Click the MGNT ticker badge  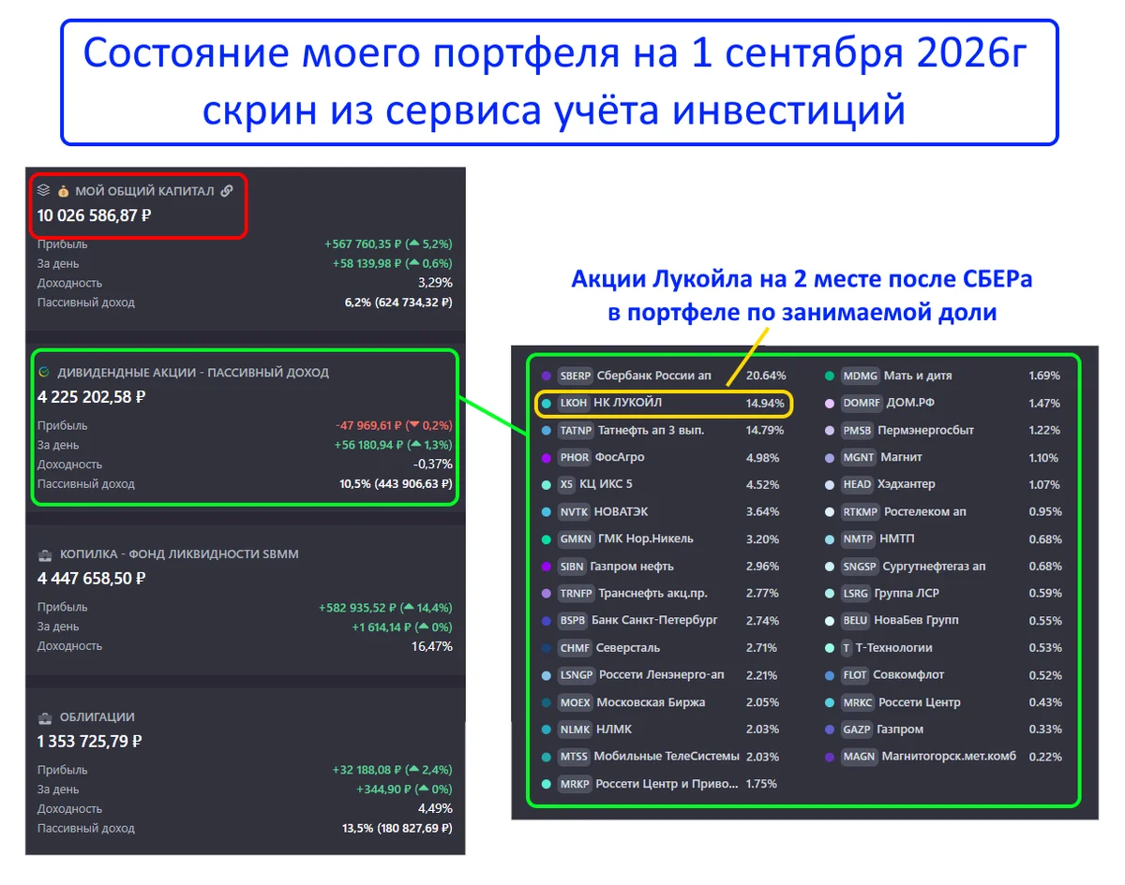click(858, 457)
